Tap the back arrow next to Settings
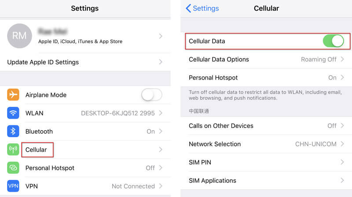The width and height of the screenshot is (352, 197). 188,8
